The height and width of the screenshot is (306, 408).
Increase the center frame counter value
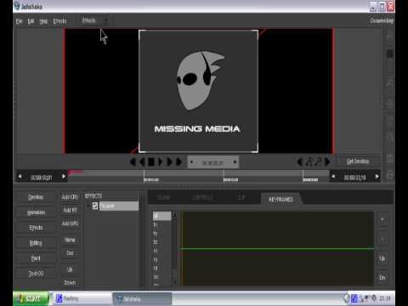(x=235, y=162)
